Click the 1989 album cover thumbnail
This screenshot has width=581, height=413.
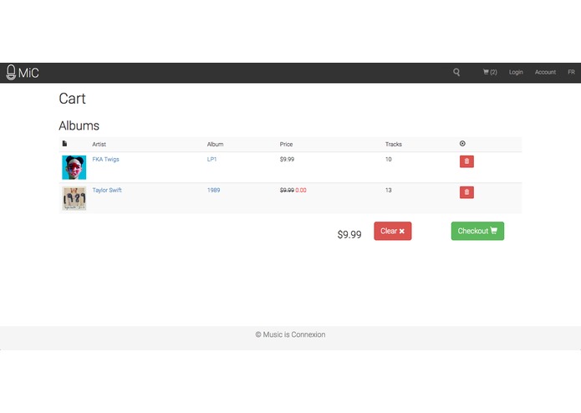[74, 198]
